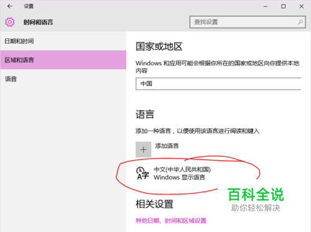Click the settings gear icon
Image resolution: width=311 pixels, height=232 pixels.
point(10,22)
